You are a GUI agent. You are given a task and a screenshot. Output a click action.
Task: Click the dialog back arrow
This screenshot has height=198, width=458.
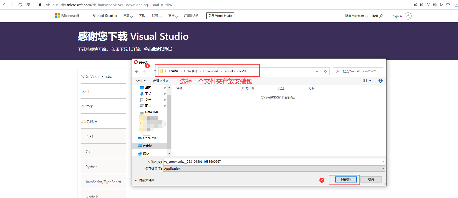coord(137,71)
